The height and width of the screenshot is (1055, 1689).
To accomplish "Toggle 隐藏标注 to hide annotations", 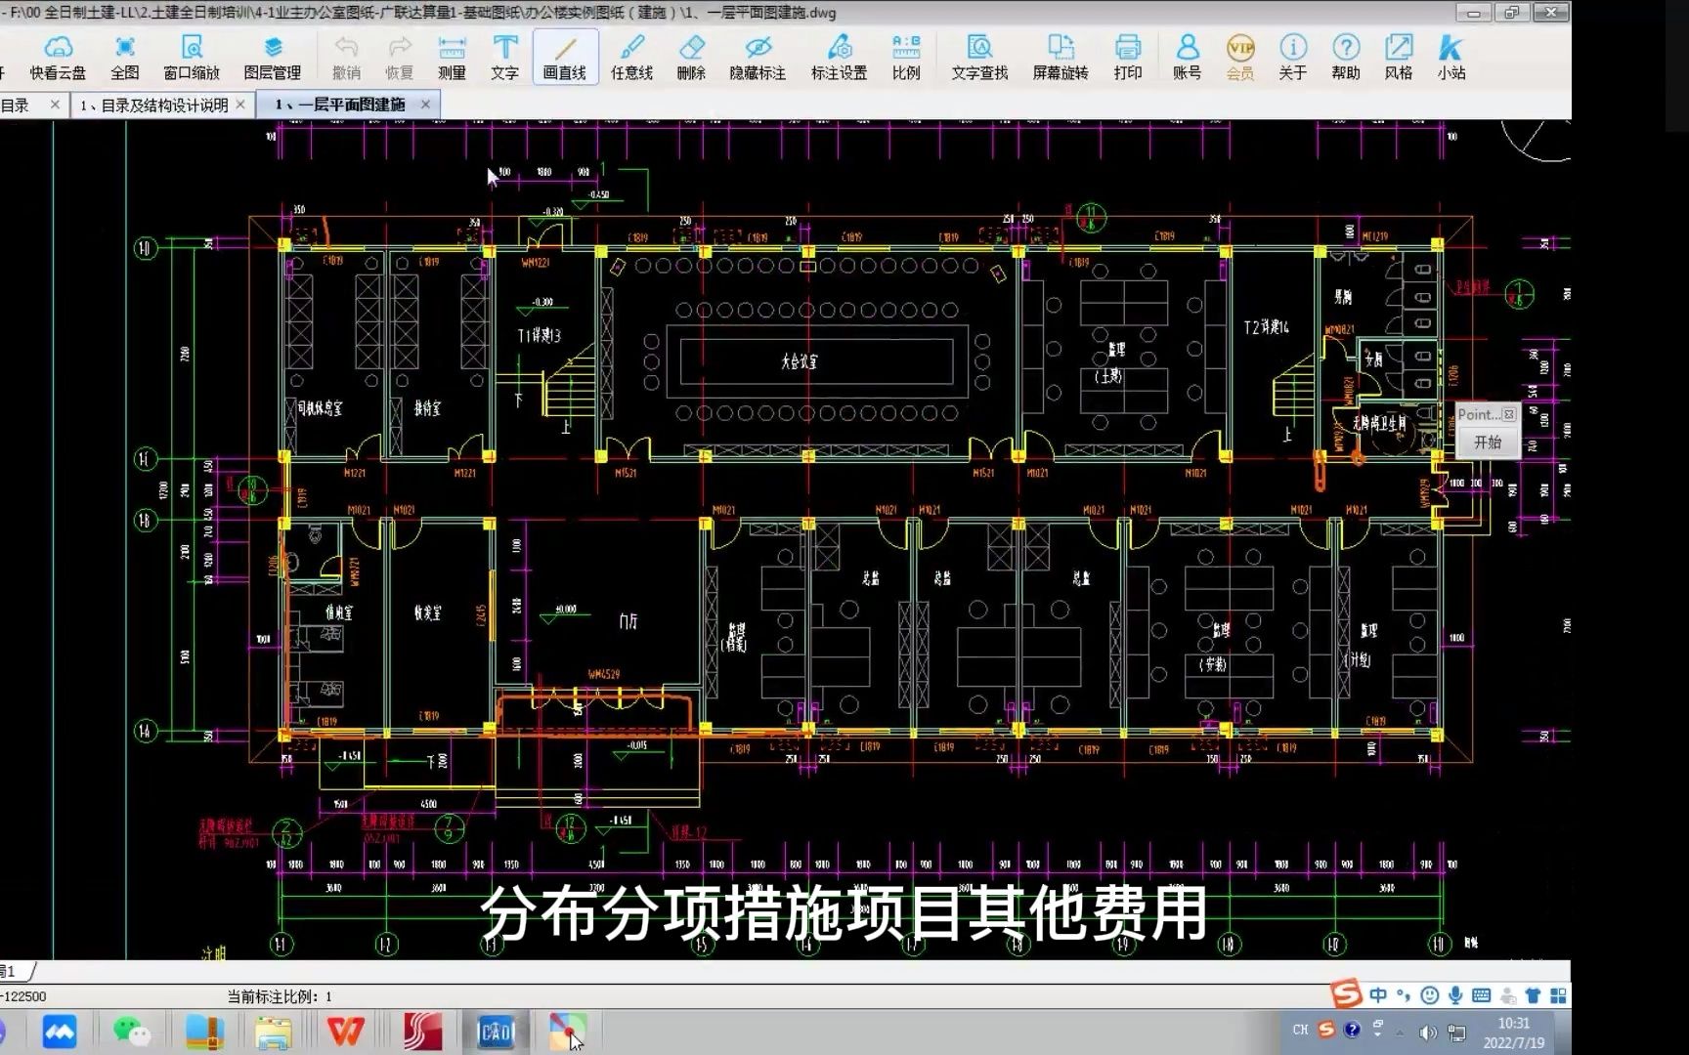I will point(758,56).
